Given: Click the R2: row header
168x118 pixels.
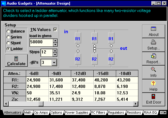Looking at the screenshot, I should pyautogui.click(x=15, y=86).
